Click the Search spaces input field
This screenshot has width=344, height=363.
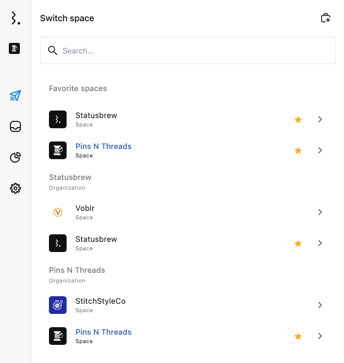pyautogui.click(x=194, y=51)
